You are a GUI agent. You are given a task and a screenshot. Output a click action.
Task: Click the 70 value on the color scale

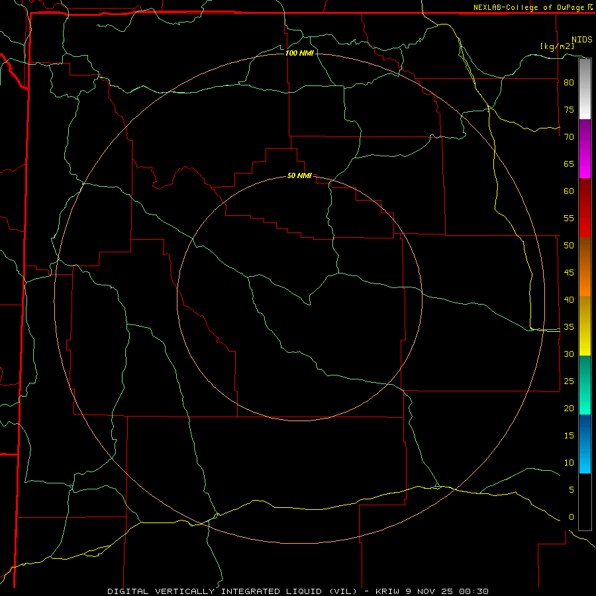pos(569,137)
